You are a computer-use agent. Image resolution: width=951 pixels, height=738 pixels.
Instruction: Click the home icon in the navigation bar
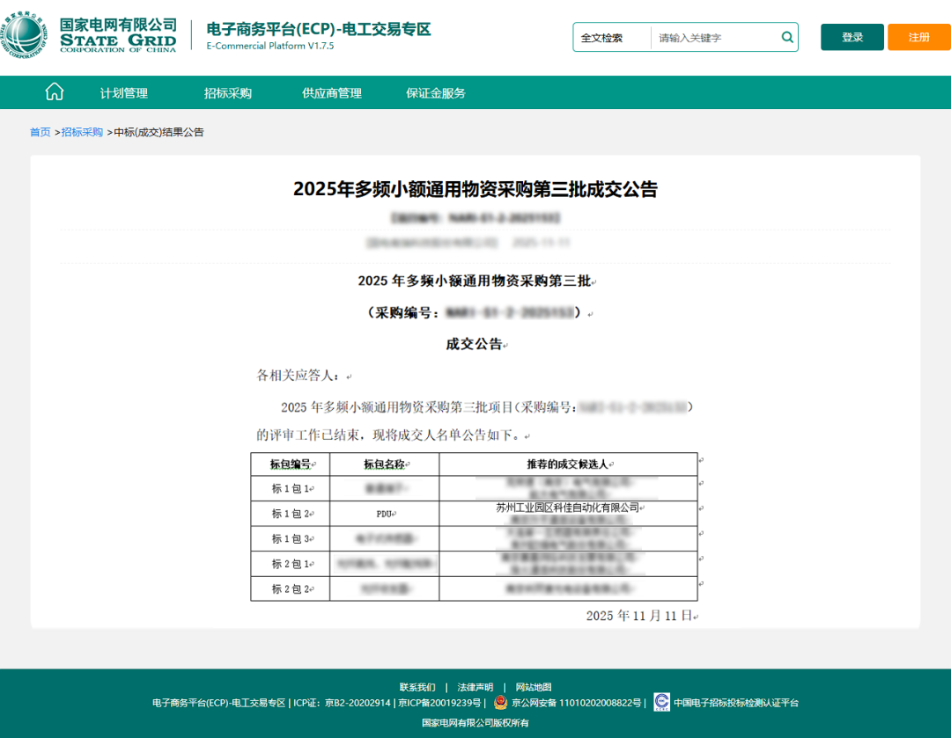(x=54, y=91)
